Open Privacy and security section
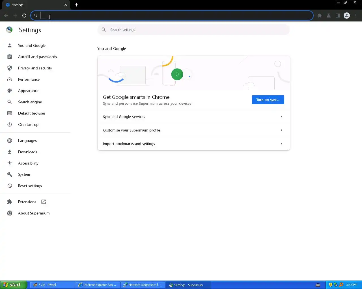The image size is (362, 289). click(35, 68)
